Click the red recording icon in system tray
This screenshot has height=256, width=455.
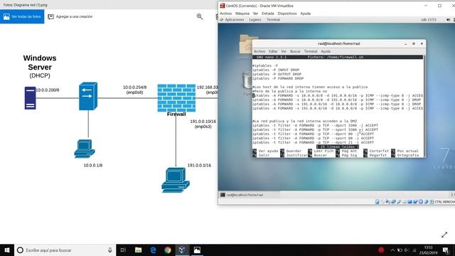point(381,250)
